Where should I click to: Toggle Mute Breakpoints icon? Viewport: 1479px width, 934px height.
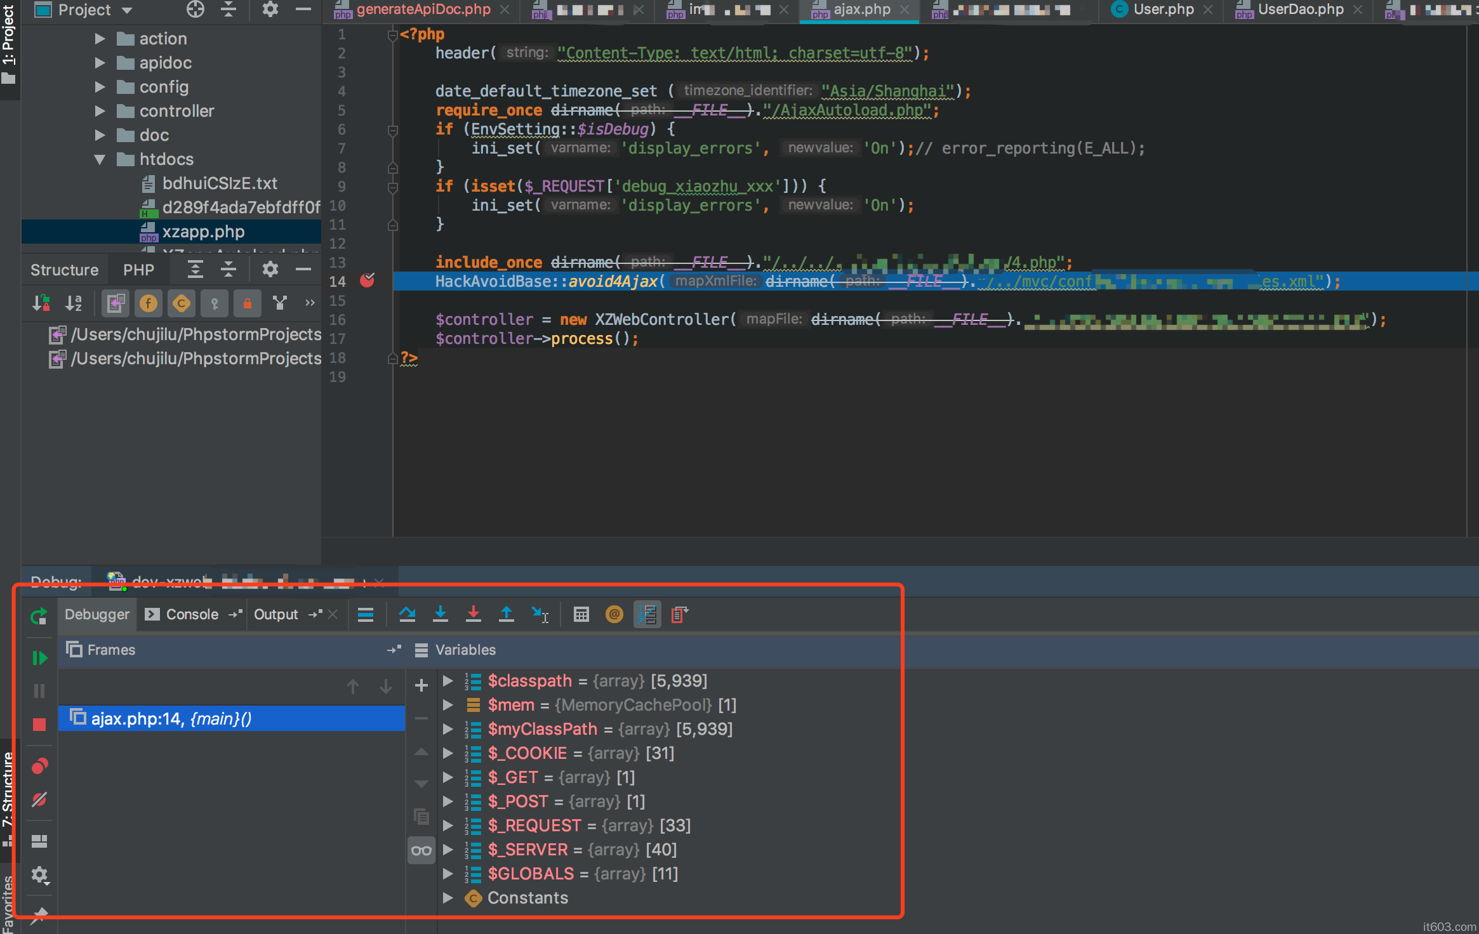coord(39,799)
